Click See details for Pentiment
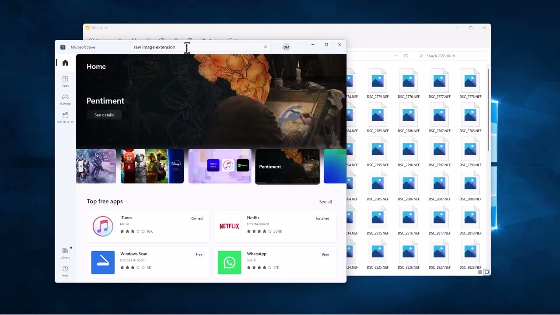The image size is (560, 315). click(104, 115)
